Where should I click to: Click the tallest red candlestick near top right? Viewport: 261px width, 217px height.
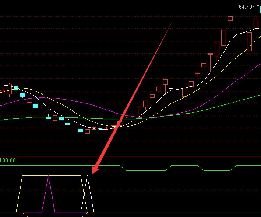click(249, 41)
